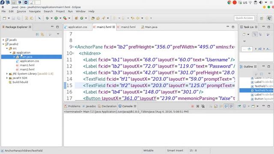Expand the javafx project node
Screen dimensions: 274x154
[x=3, y=40]
